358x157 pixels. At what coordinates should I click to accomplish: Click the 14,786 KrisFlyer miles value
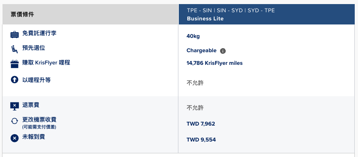point(215,63)
